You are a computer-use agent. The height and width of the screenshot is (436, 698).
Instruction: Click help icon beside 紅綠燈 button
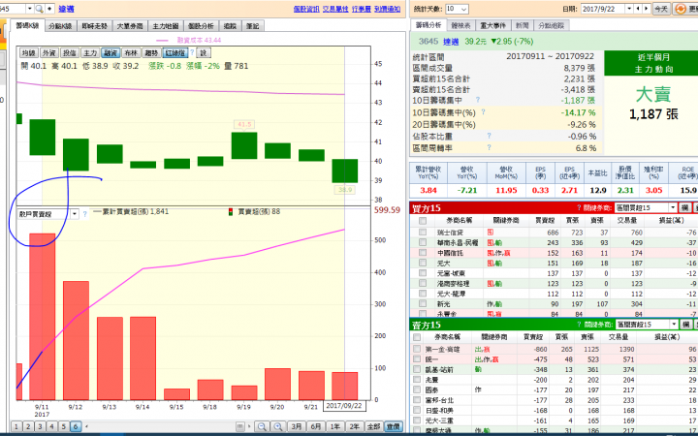point(192,52)
